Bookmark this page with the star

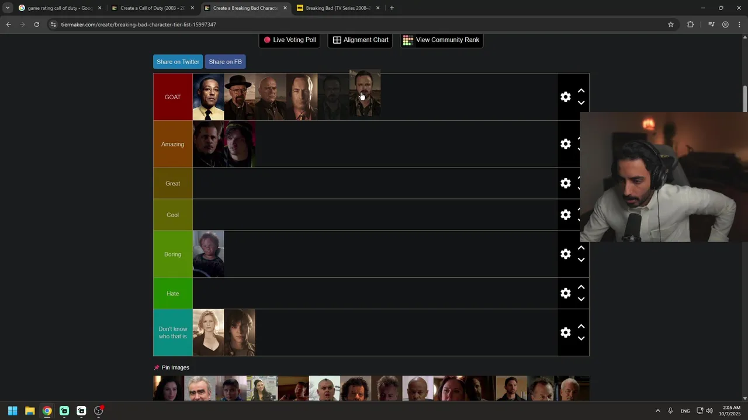pyautogui.click(x=671, y=24)
